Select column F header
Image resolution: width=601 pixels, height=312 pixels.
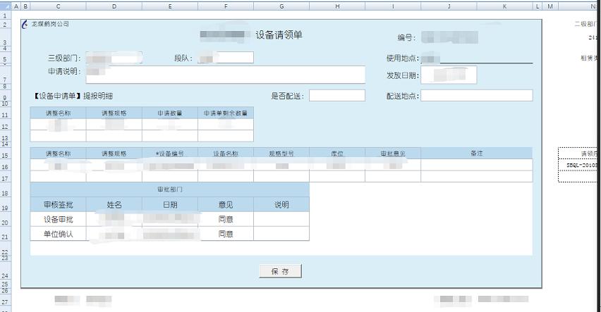click(x=226, y=6)
